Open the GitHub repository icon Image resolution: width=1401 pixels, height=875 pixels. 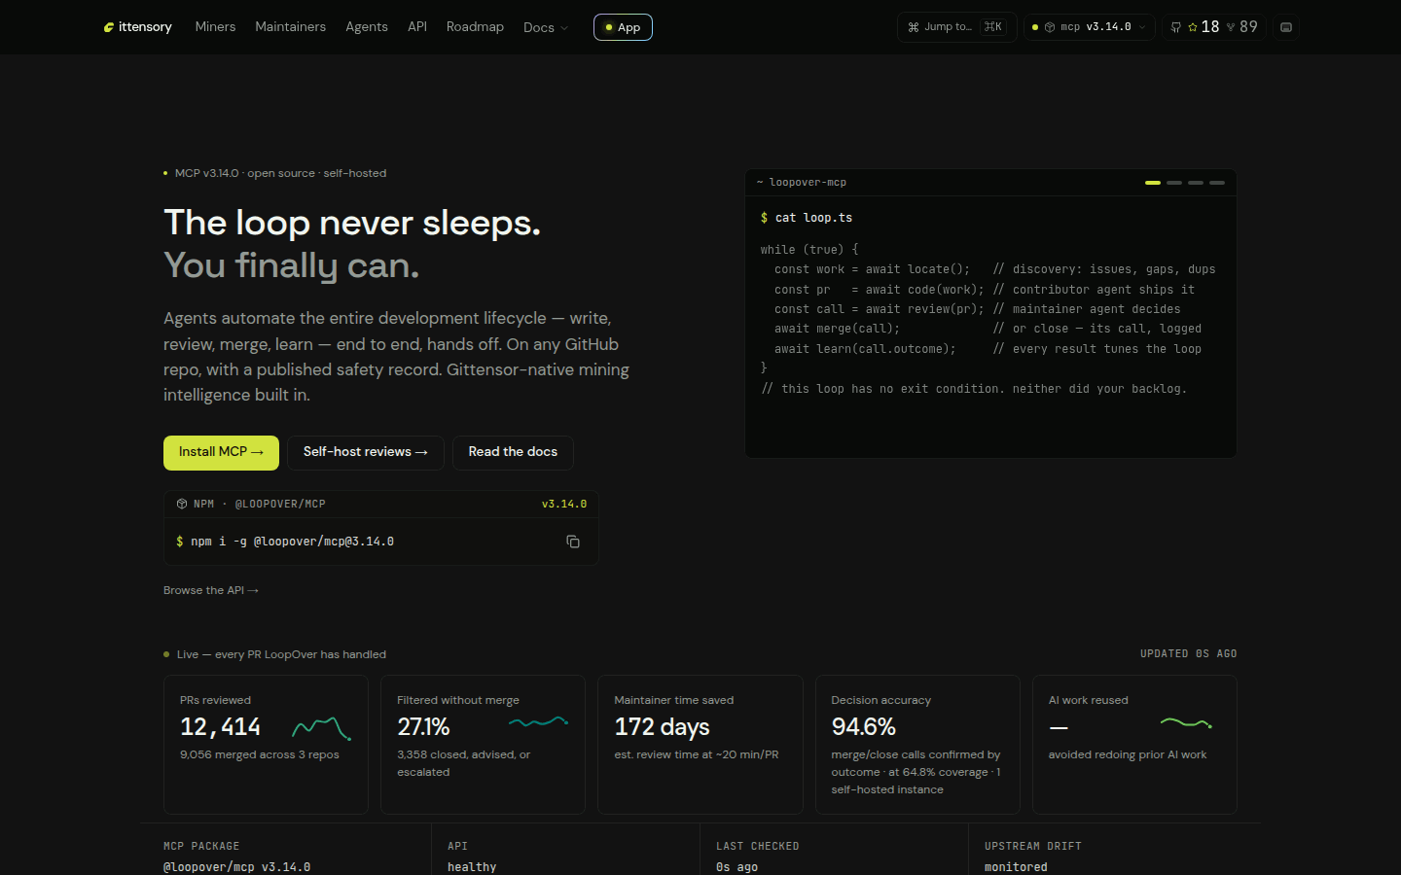tap(1176, 27)
